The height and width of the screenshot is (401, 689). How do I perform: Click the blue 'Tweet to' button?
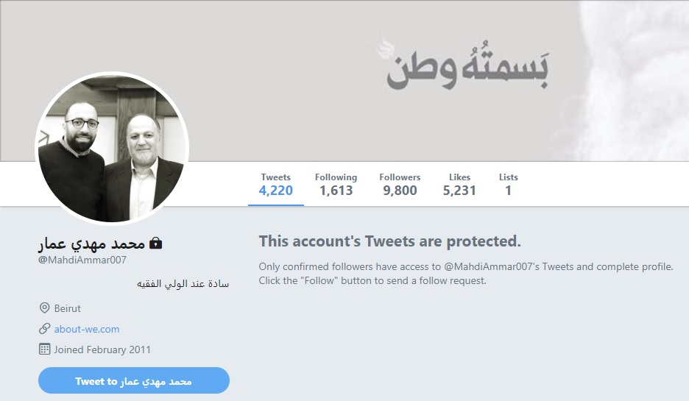[x=134, y=380]
